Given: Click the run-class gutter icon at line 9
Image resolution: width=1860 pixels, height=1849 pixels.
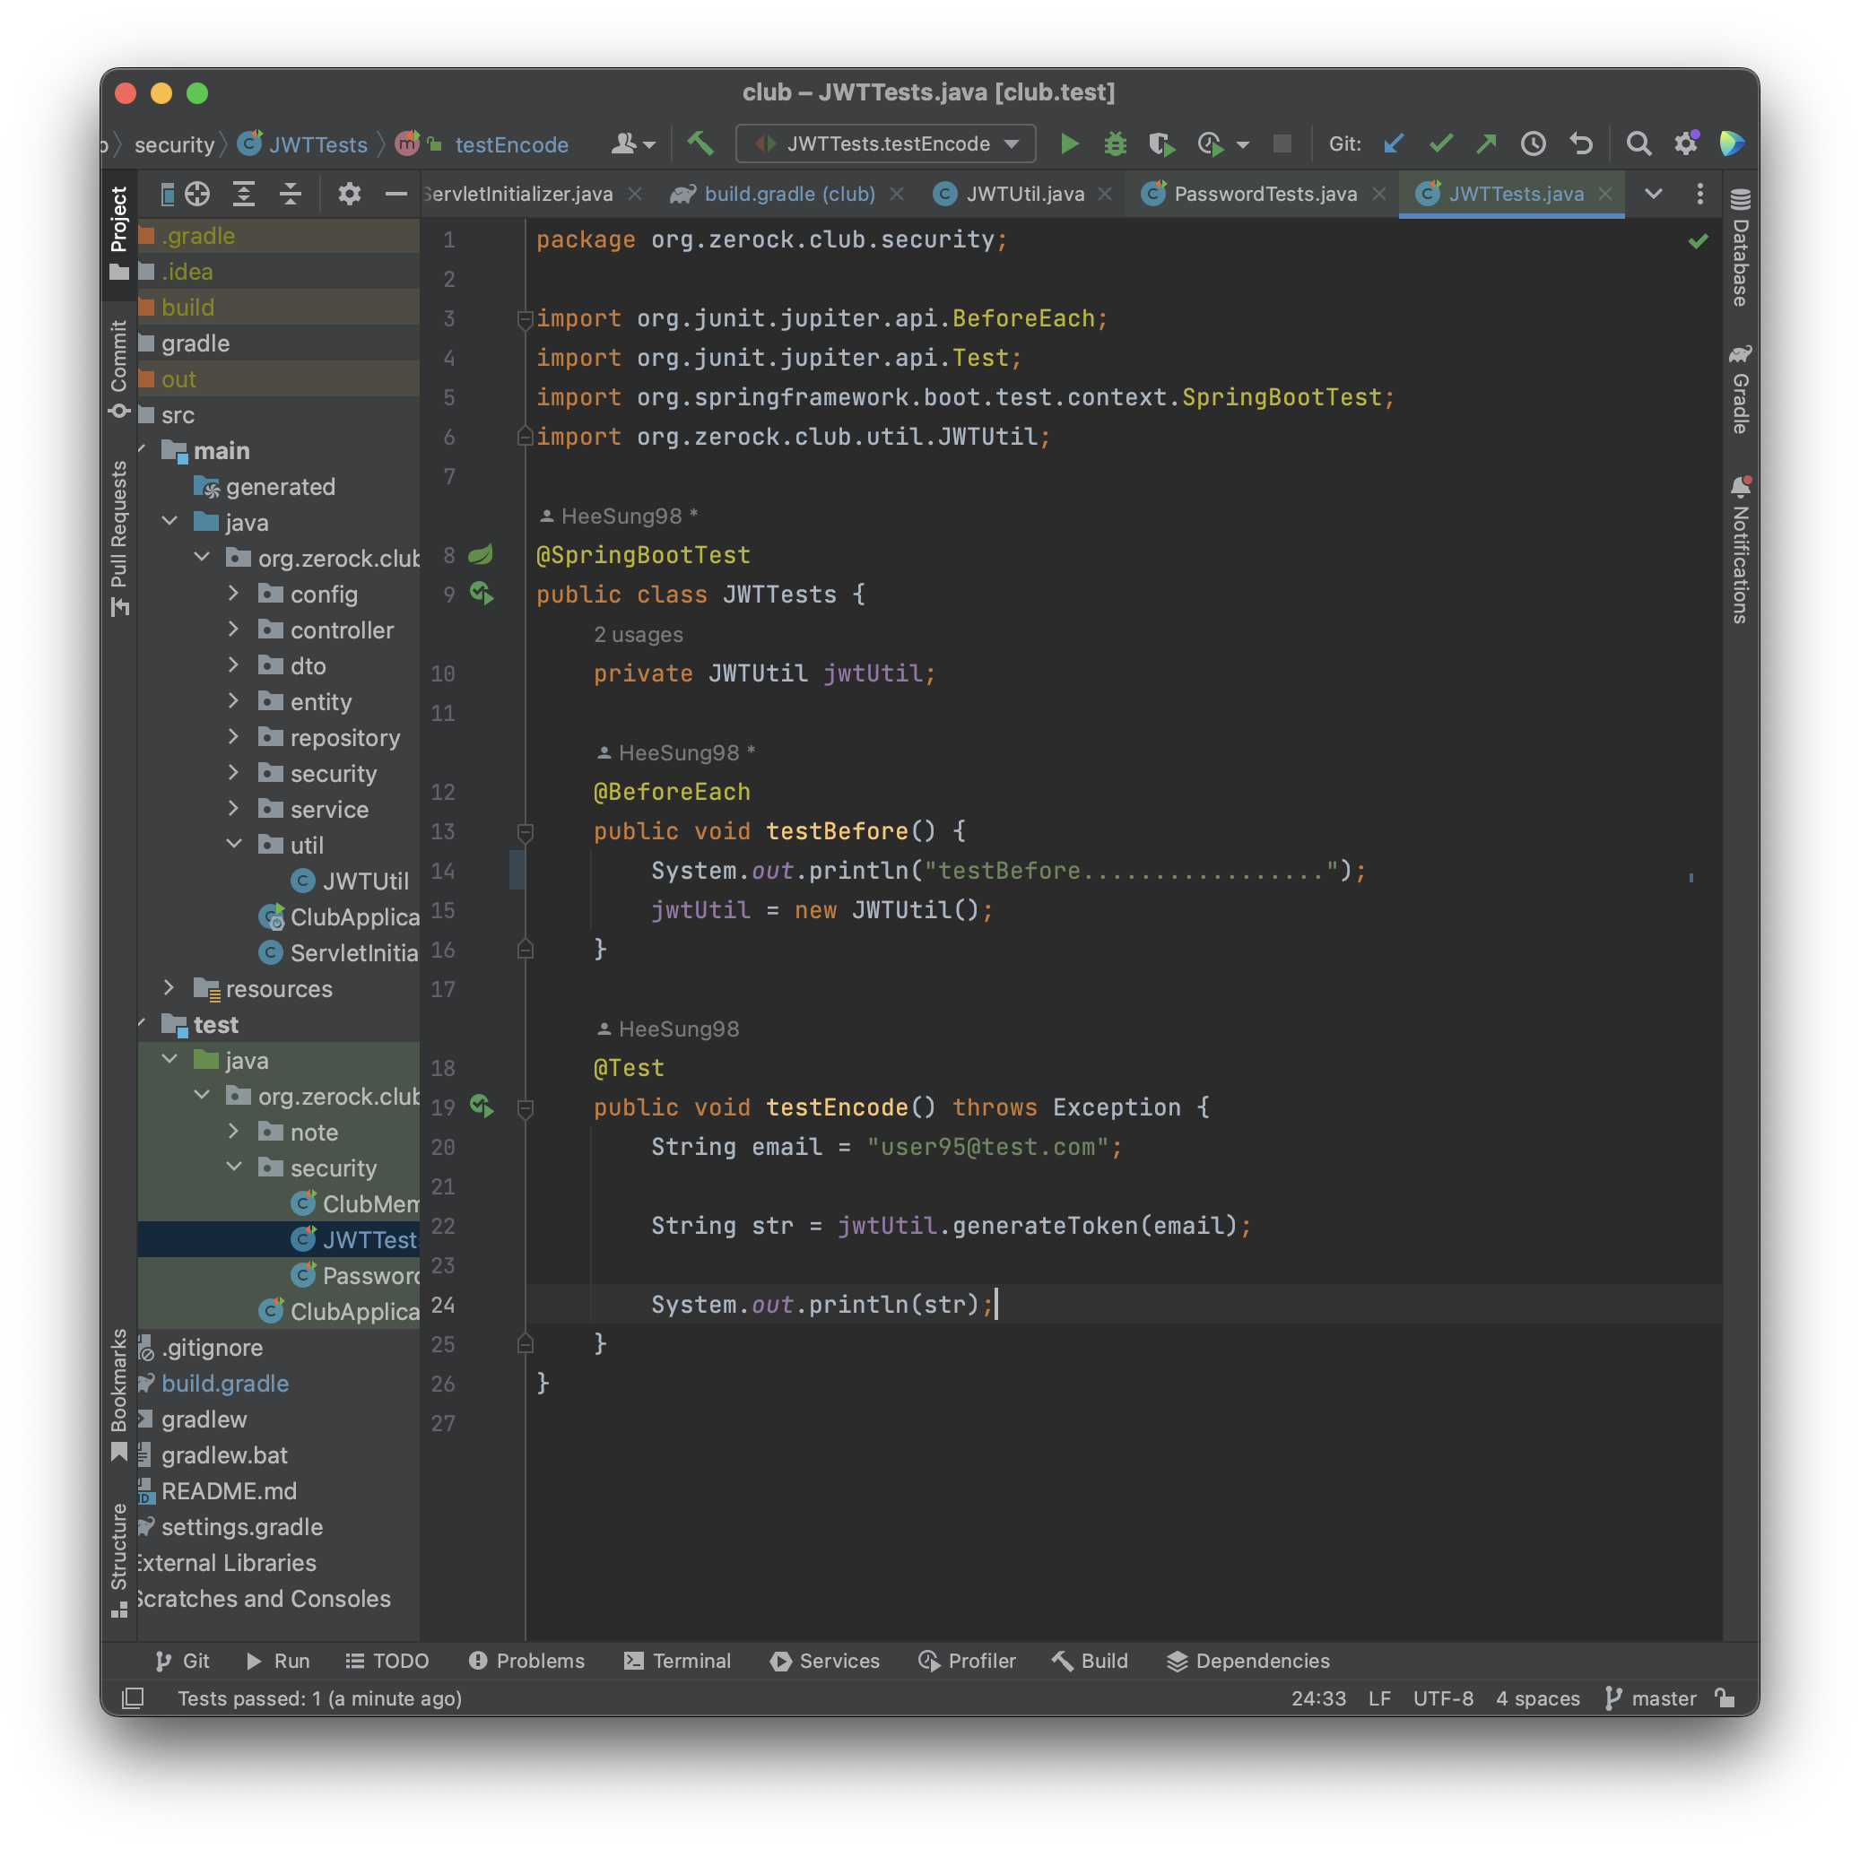Looking at the screenshot, I should coord(482,594).
